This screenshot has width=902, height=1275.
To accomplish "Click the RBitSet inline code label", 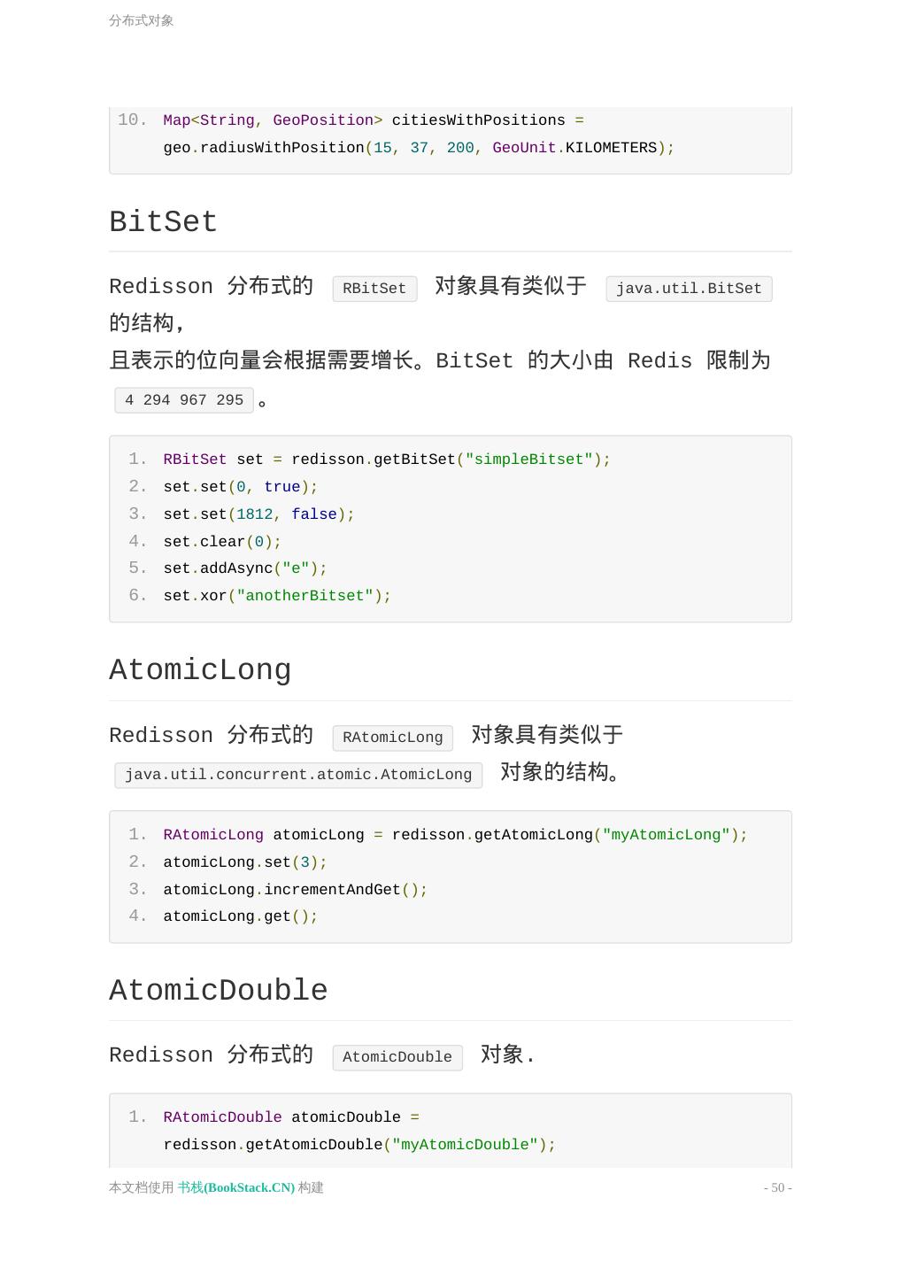I will tap(374, 289).
